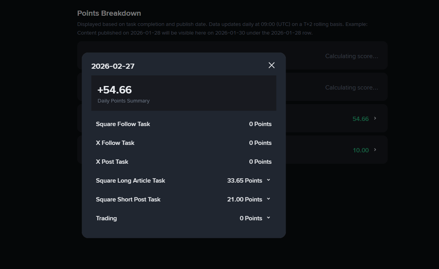Click the Points Breakdown heading

pyautogui.click(x=109, y=13)
